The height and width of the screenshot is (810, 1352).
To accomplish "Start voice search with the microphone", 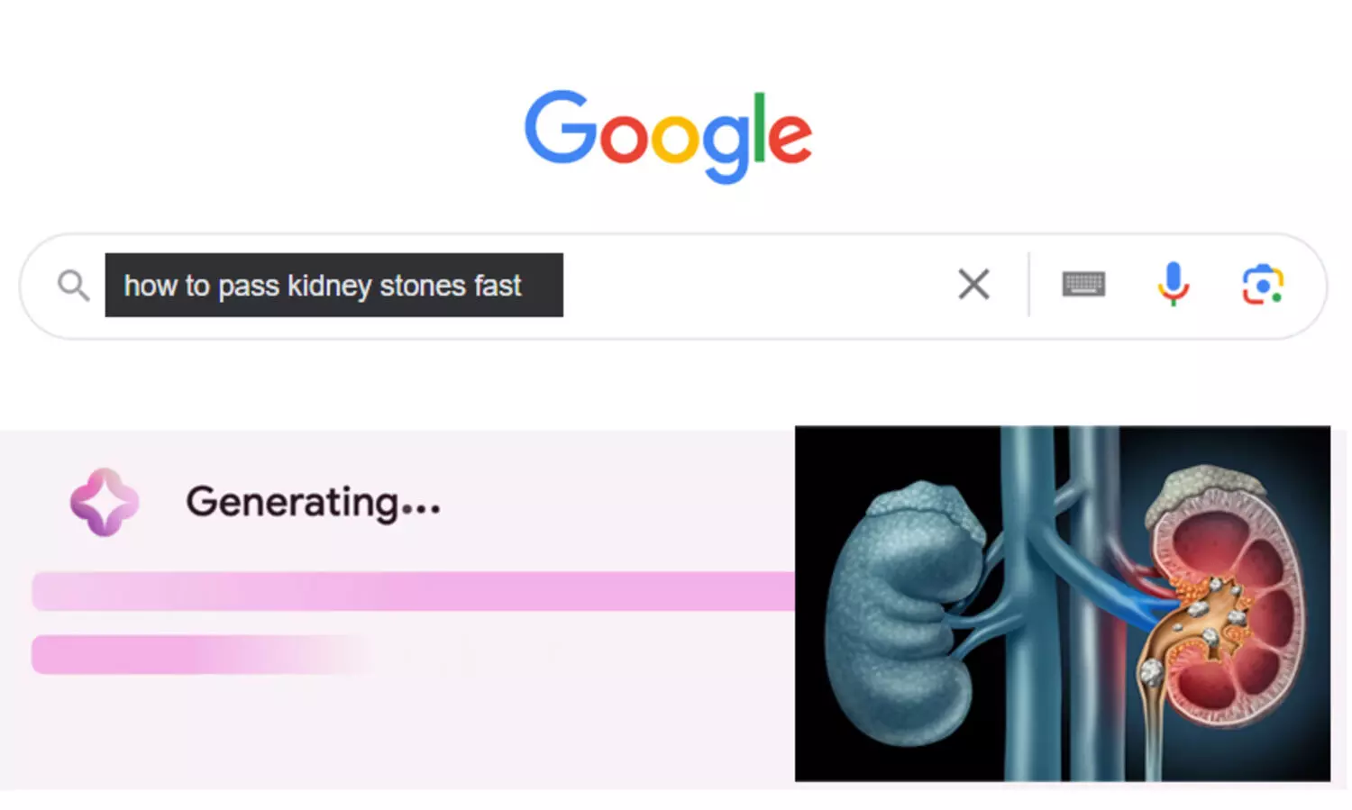I will [1173, 284].
